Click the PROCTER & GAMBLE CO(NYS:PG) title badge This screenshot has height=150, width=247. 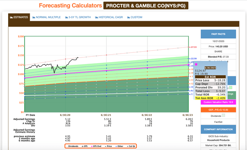146,6
